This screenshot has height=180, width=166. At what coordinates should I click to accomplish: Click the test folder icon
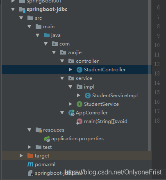[x=39, y=147]
